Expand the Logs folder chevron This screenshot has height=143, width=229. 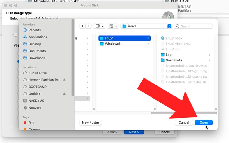tap(210, 55)
